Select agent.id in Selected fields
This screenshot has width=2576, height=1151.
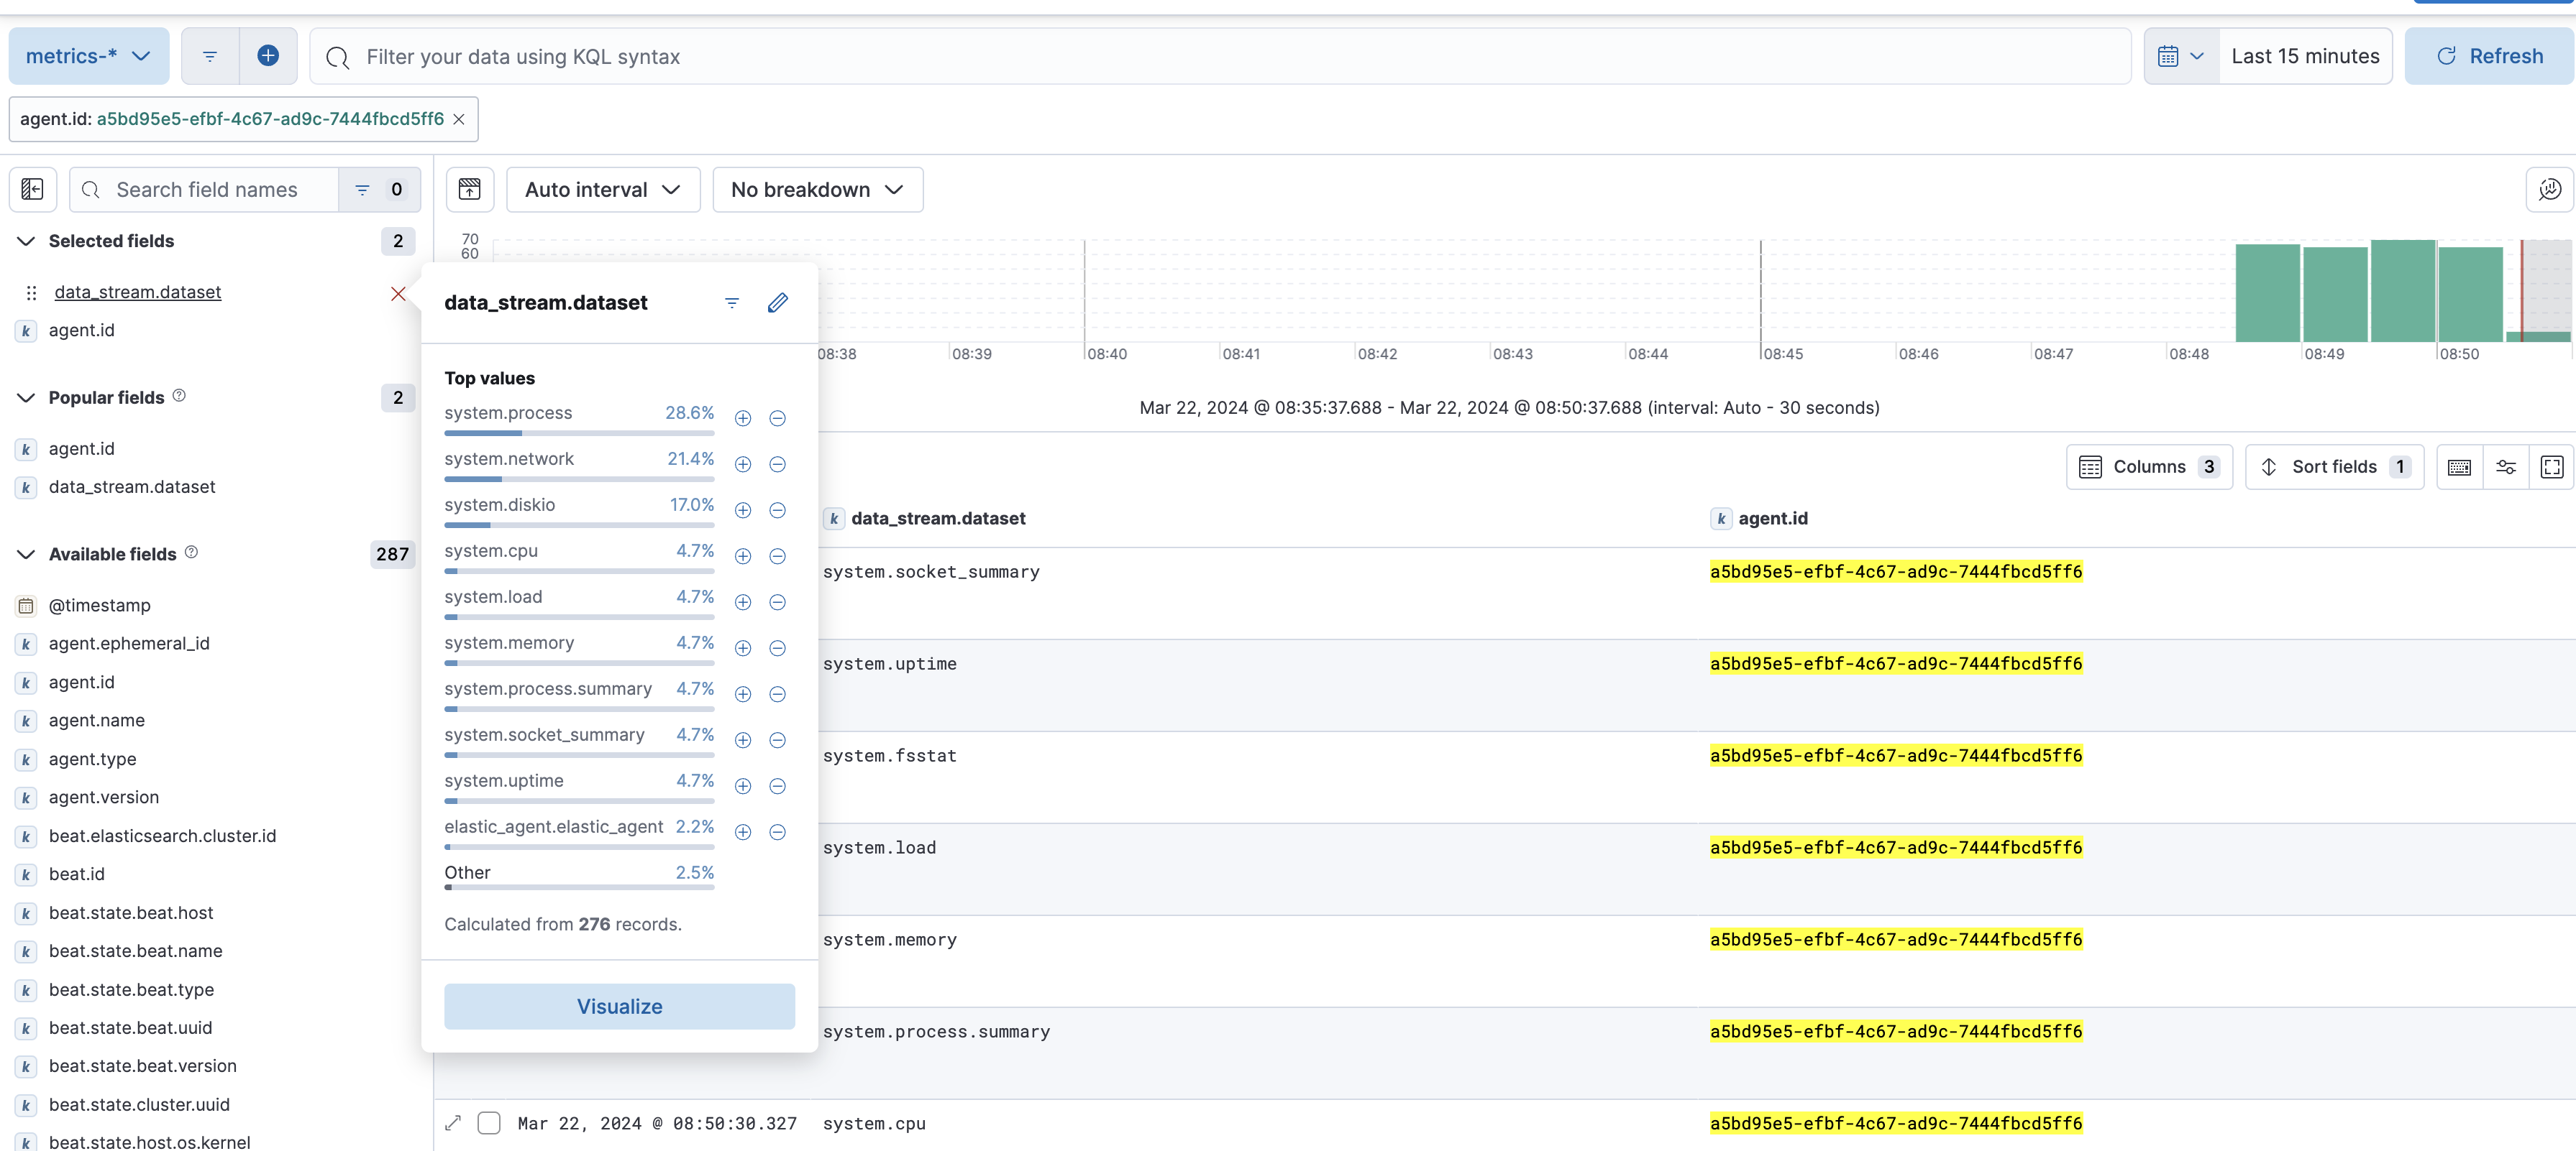point(82,330)
